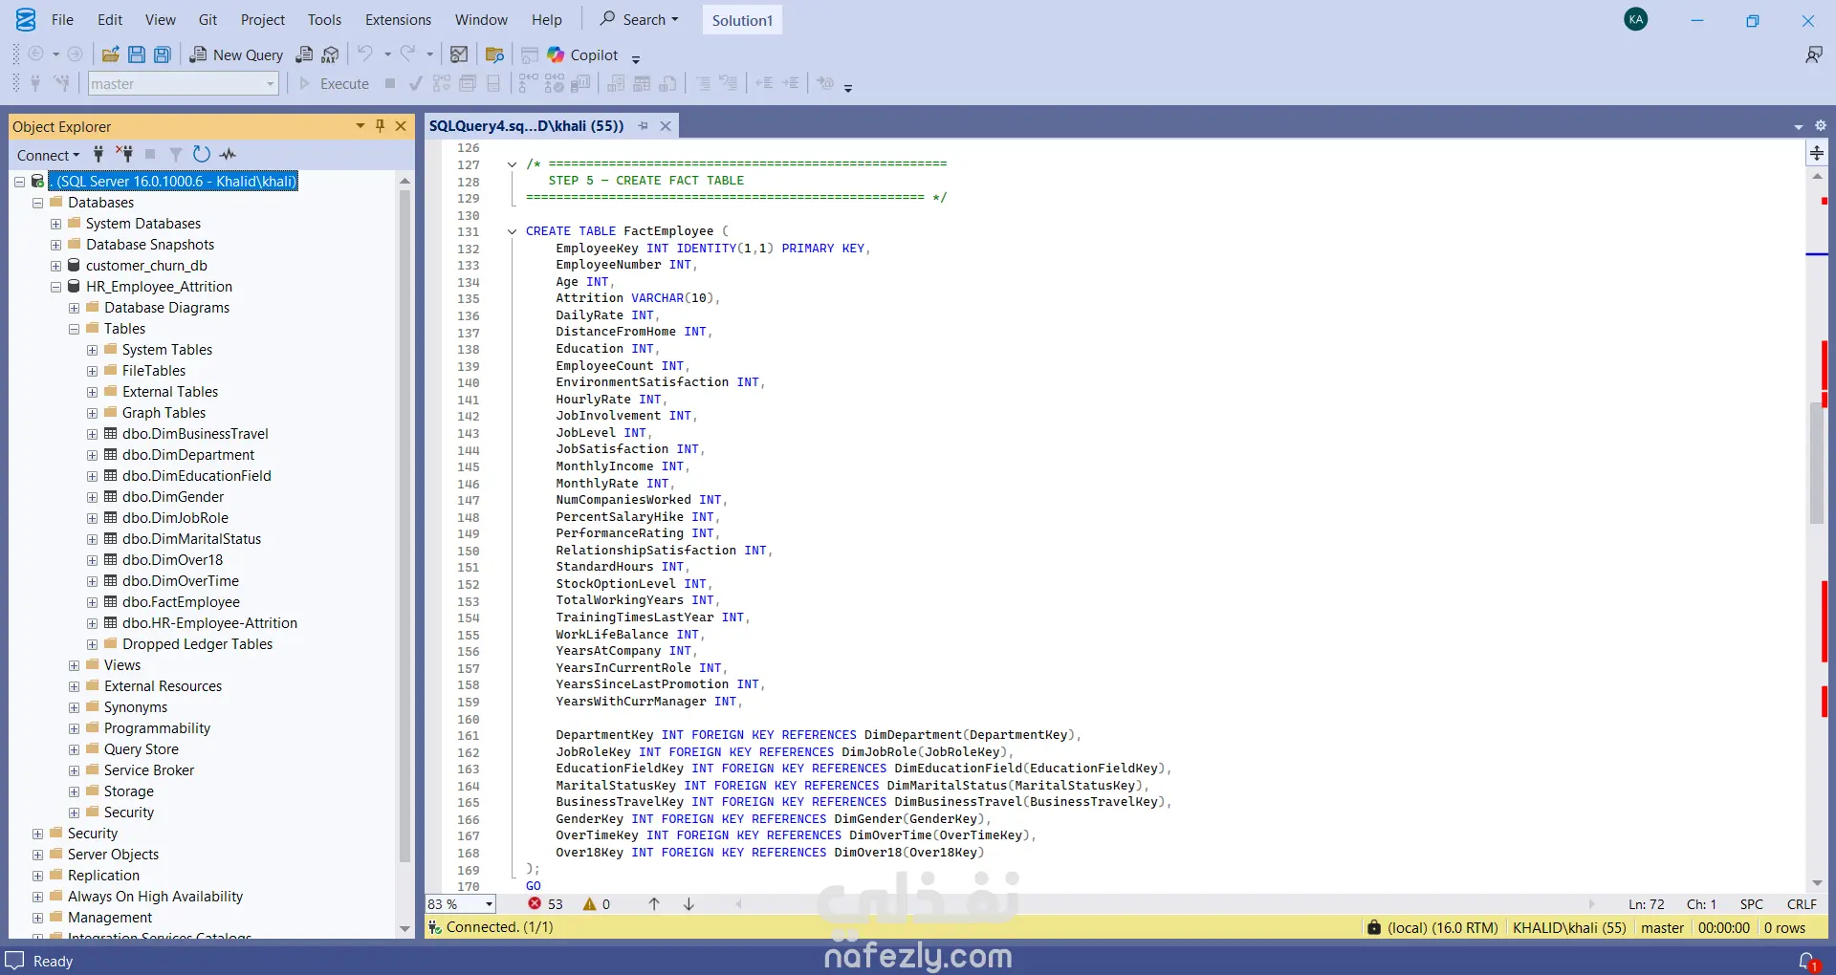Open the DAX query icon in toolbar
The image size is (1836, 975).
point(330,54)
